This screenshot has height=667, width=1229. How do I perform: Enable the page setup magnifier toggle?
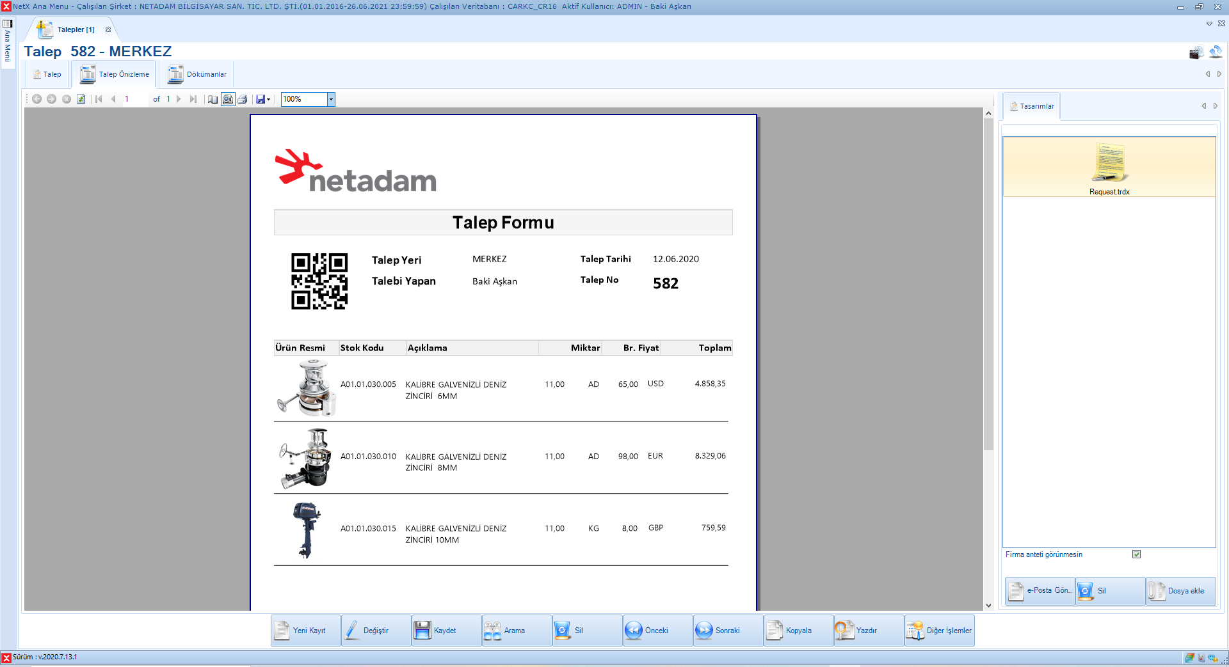(228, 99)
